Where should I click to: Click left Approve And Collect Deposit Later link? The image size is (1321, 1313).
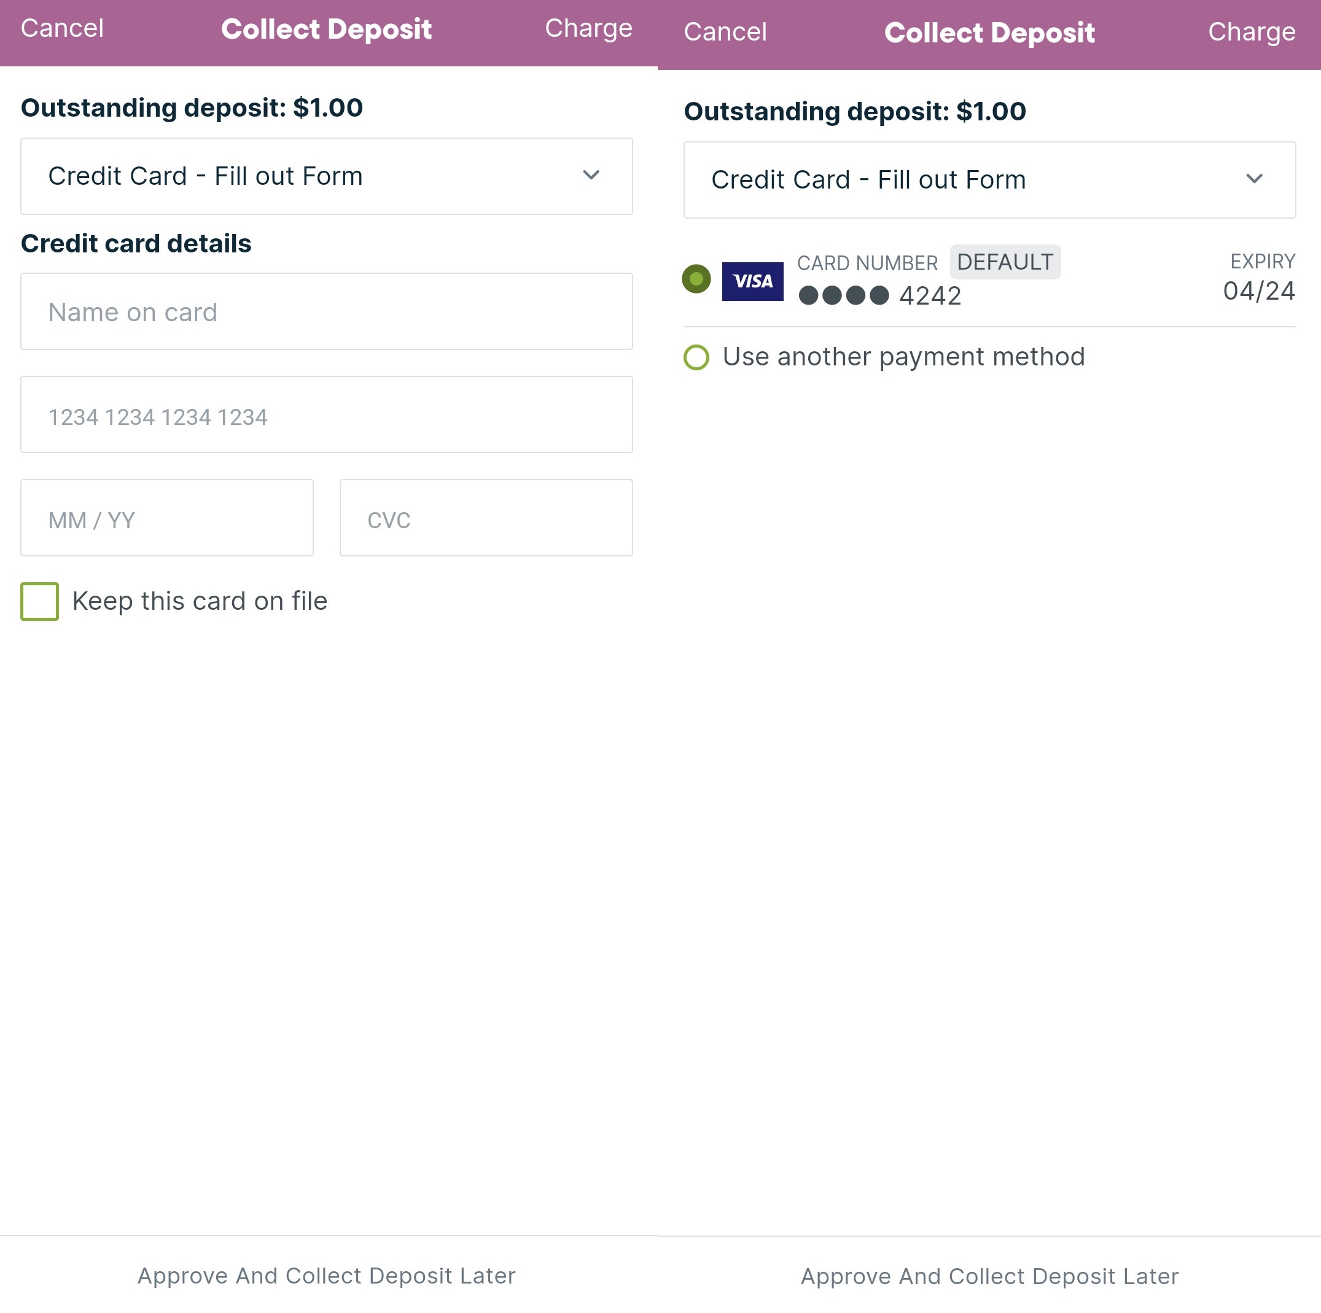coord(327,1276)
